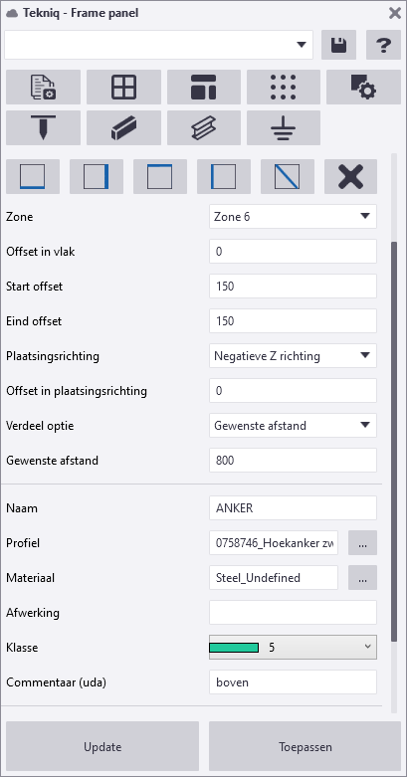The width and height of the screenshot is (407, 777).
Task: Select the nail fastener icon
Action: tap(43, 128)
